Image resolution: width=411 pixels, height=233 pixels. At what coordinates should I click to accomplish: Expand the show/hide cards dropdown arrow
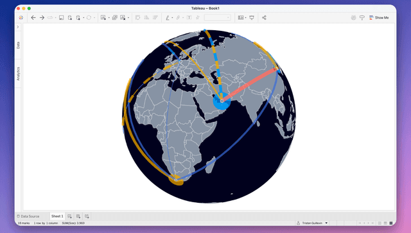tap(245, 18)
